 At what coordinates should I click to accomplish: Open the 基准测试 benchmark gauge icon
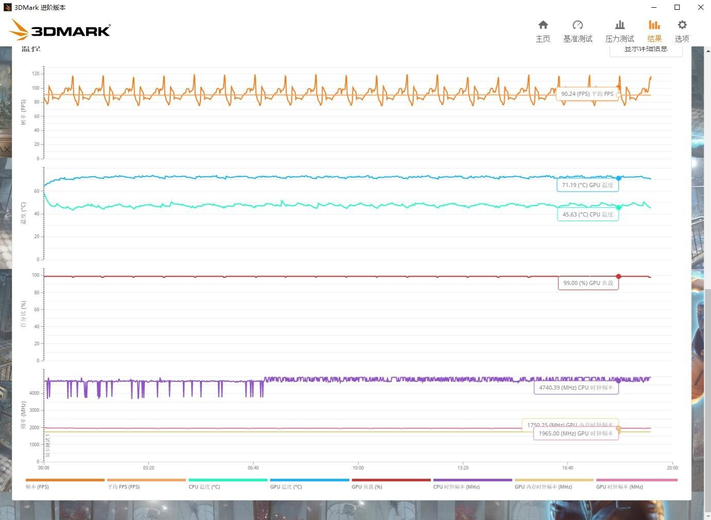tap(578, 31)
